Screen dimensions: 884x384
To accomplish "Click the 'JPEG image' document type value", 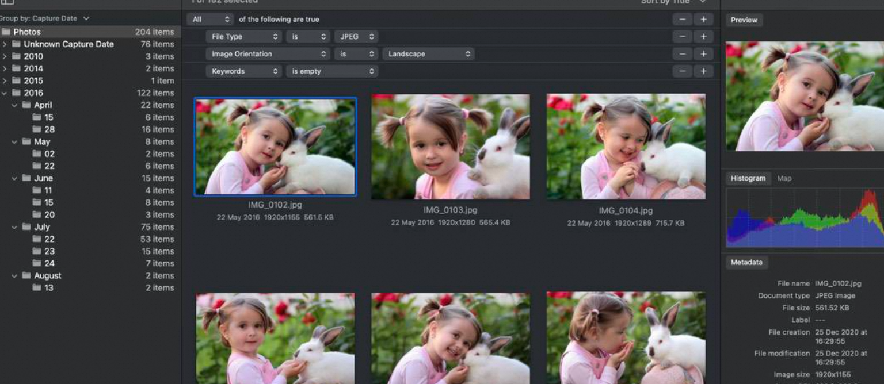I will click(x=835, y=295).
